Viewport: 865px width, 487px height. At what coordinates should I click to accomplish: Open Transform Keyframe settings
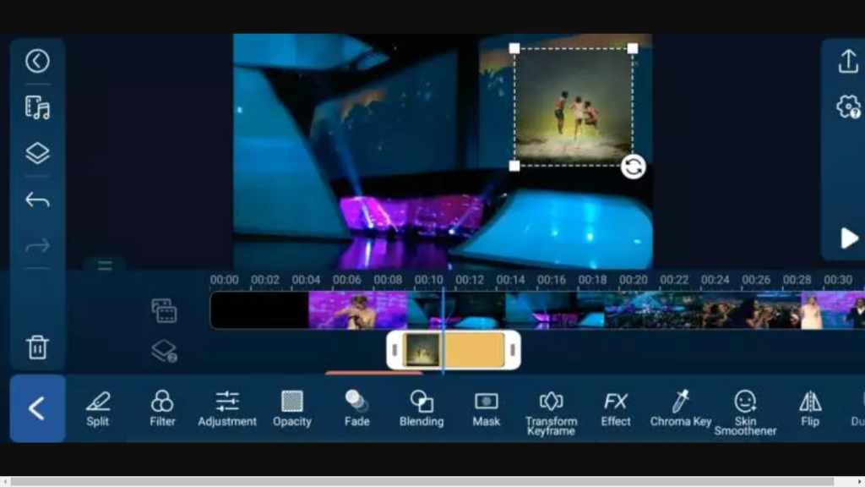pyautogui.click(x=551, y=408)
